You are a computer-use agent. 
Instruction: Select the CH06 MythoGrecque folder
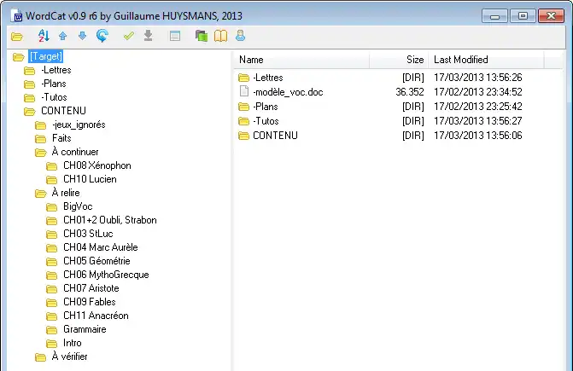point(106,275)
